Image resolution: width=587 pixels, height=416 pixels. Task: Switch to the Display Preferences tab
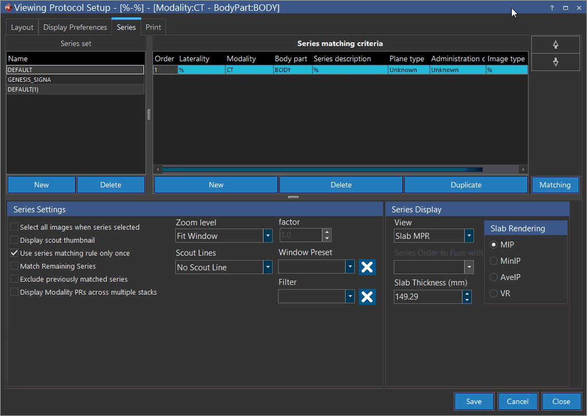click(75, 28)
